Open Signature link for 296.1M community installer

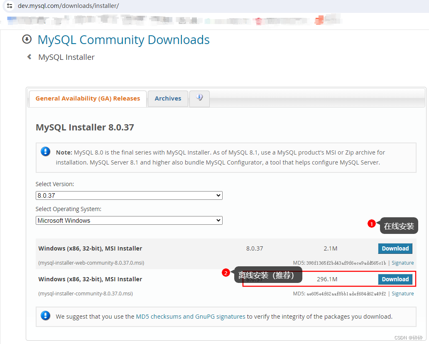pyautogui.click(x=402, y=293)
